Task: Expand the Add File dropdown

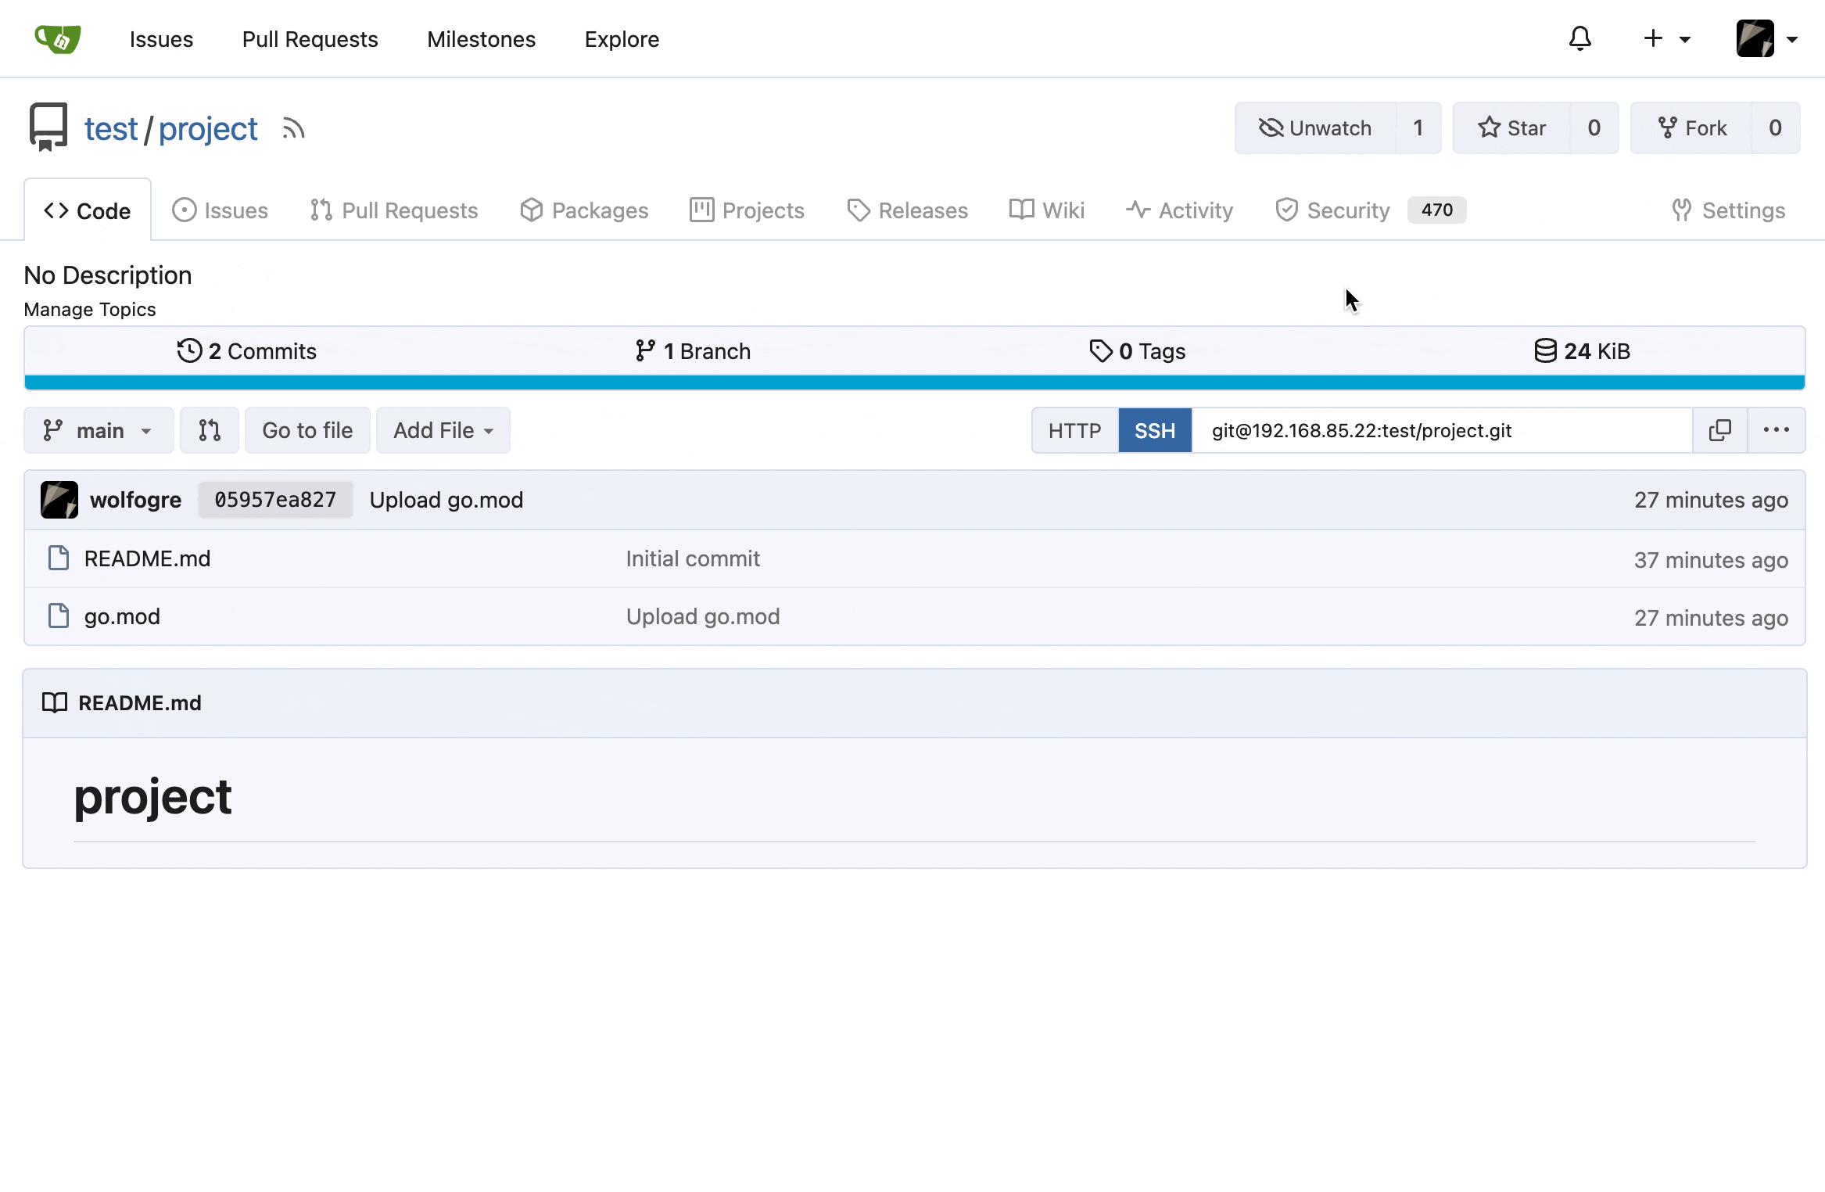Action: (x=443, y=430)
